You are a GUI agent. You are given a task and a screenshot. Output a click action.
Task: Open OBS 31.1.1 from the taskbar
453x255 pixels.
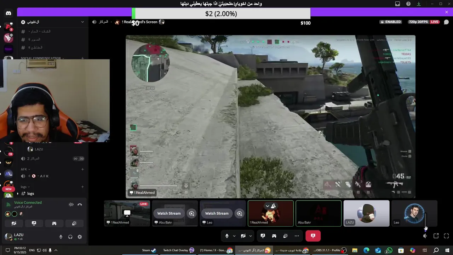click(330, 250)
